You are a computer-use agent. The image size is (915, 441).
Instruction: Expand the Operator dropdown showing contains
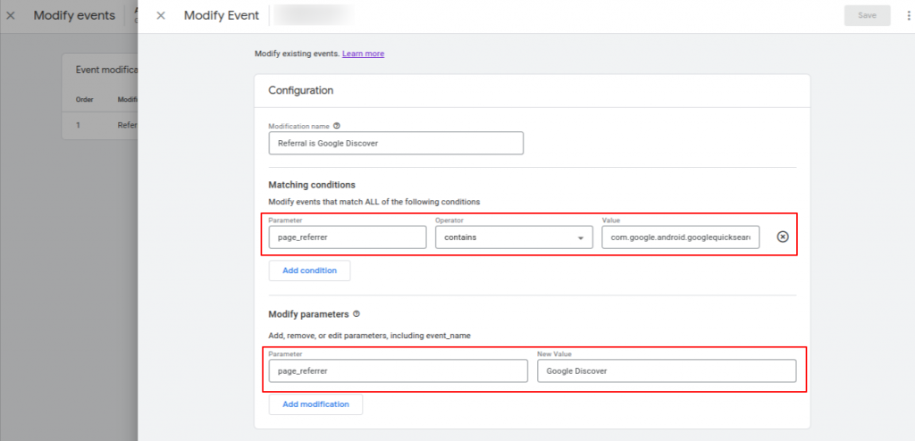pos(514,237)
